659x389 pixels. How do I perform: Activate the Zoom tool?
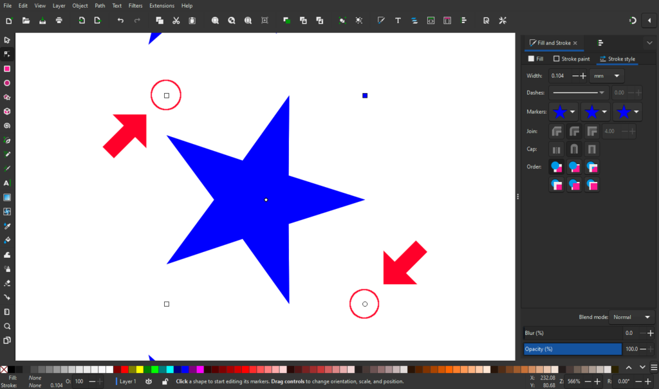7,326
